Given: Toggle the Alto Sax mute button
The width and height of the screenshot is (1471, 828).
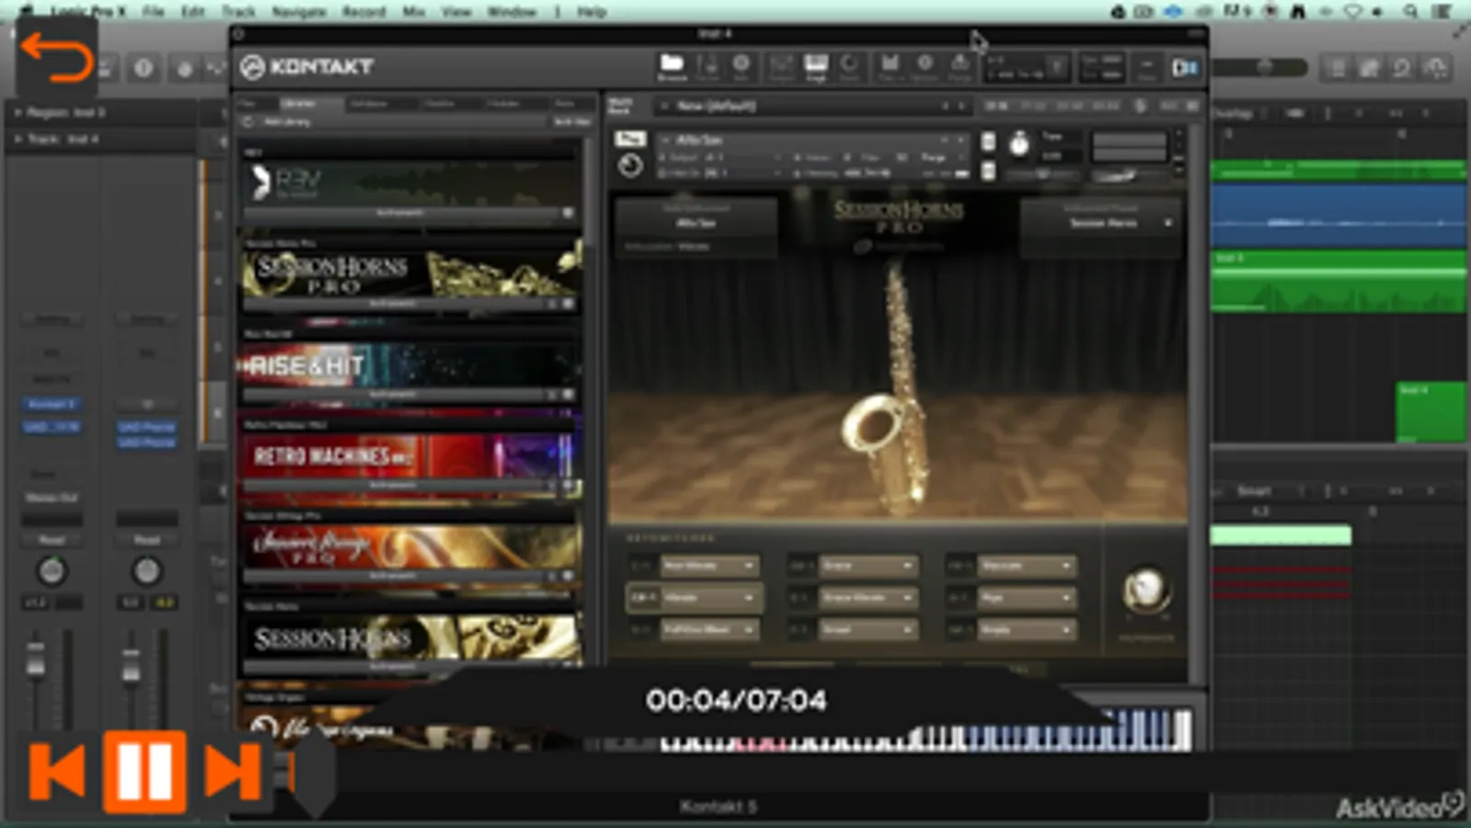Looking at the screenshot, I should tap(988, 171).
